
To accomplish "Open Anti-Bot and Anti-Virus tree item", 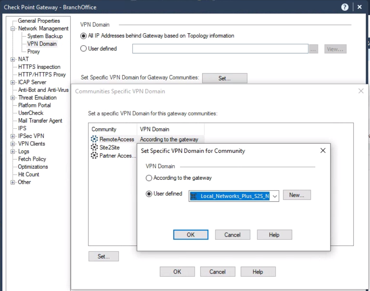I will pos(43,90).
